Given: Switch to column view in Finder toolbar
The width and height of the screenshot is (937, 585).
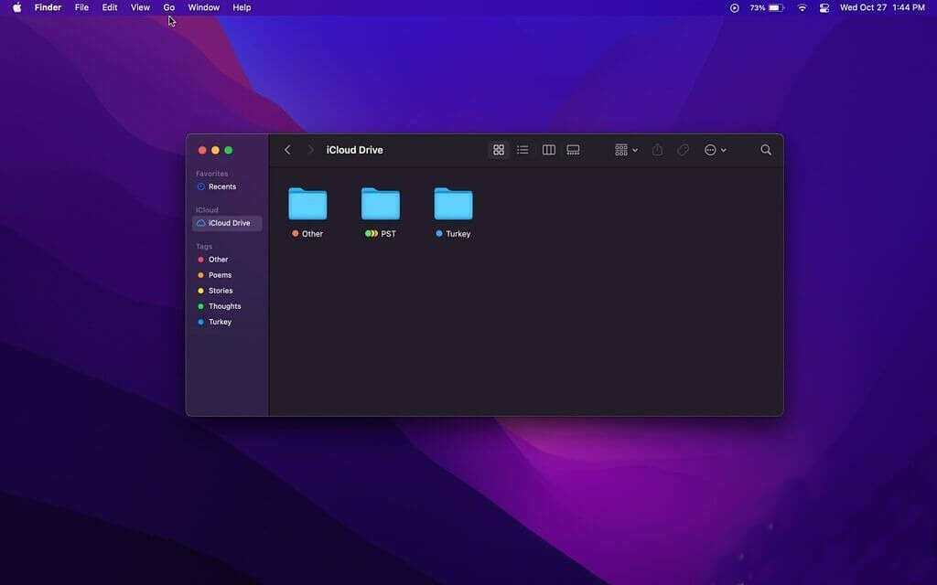Looking at the screenshot, I should [x=549, y=150].
